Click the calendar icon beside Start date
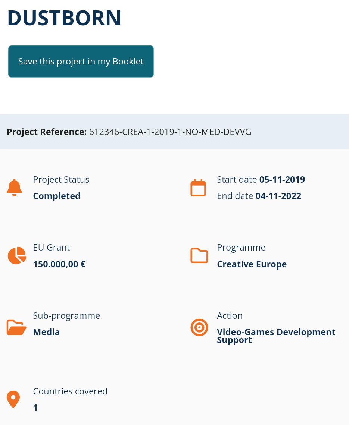 click(198, 188)
